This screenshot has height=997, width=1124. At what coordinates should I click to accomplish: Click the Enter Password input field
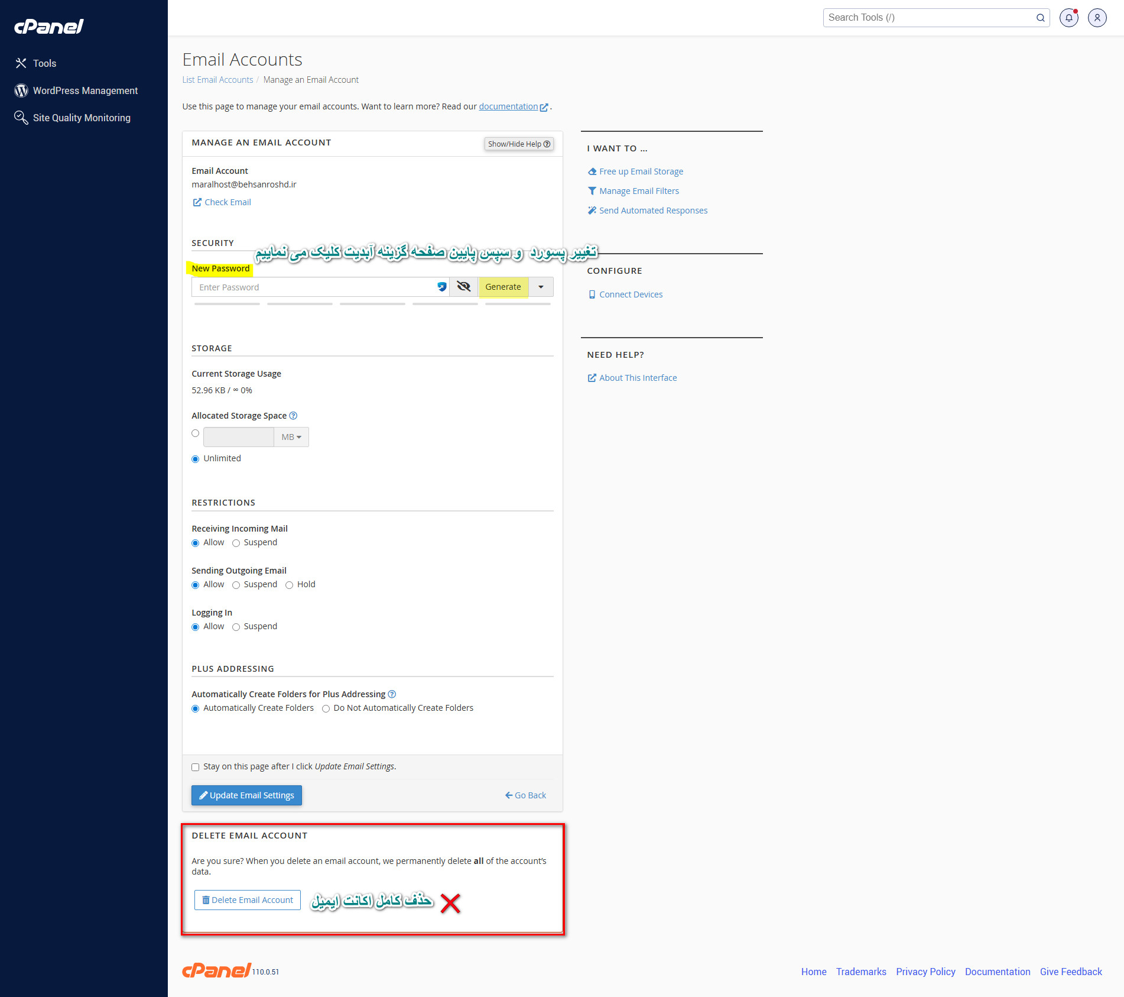click(x=307, y=287)
